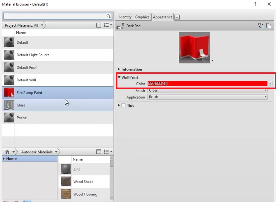Select the Glass material
This screenshot has width=276, height=202.
click(58, 105)
